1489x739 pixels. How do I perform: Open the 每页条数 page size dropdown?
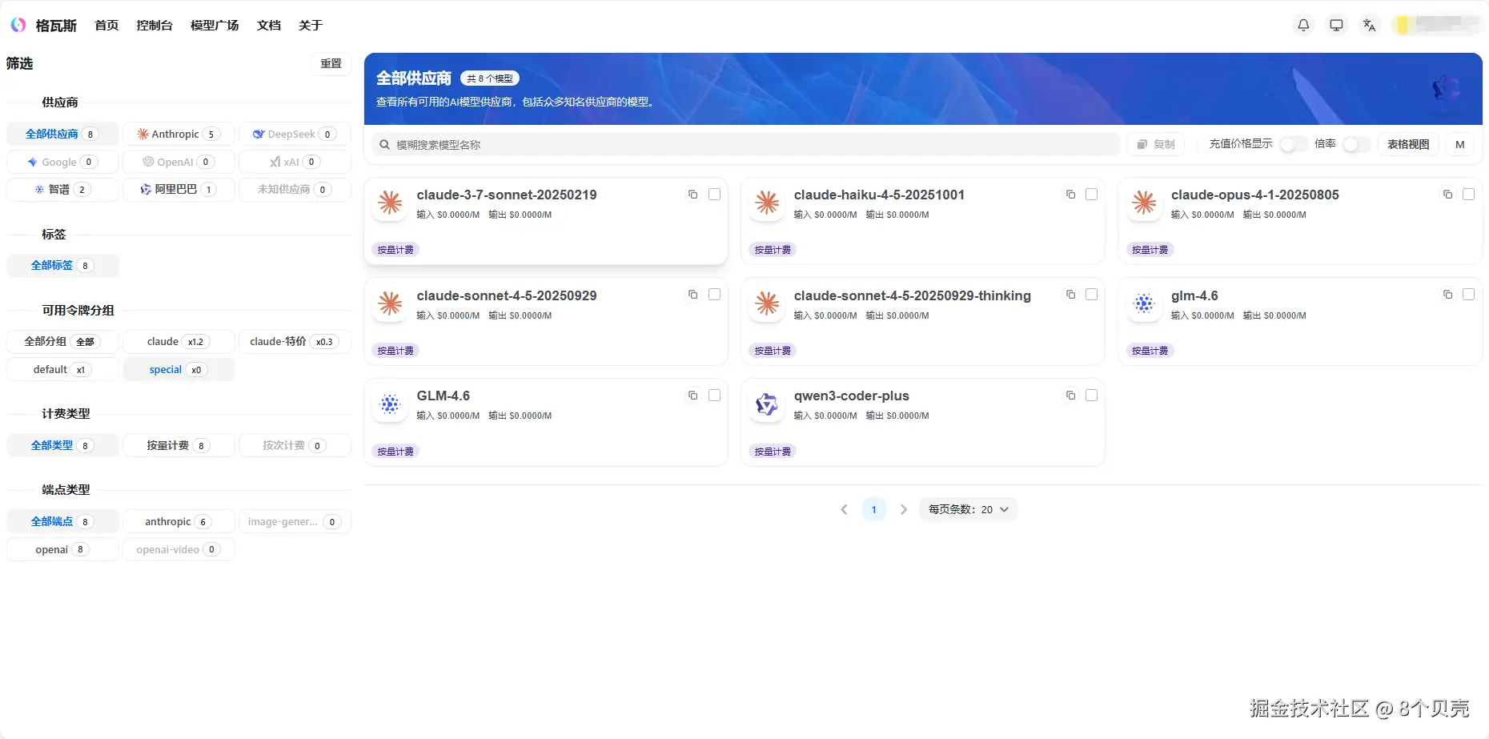click(969, 509)
